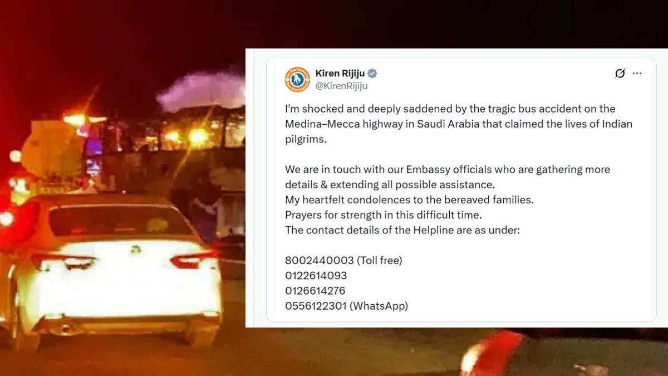
Task: Open Kiren Rijiju's round profile avatar
Action: (297, 79)
